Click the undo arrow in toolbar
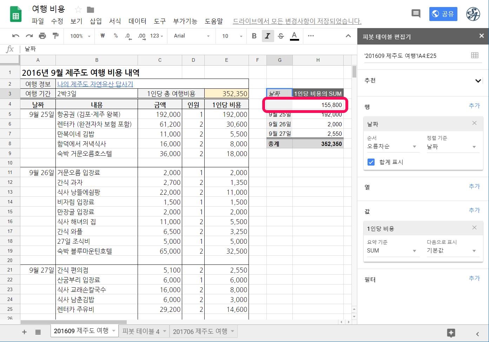The image size is (489, 342). 16,36
